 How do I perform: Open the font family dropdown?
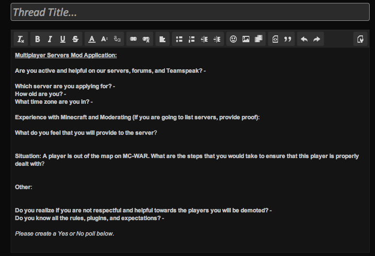click(117, 39)
